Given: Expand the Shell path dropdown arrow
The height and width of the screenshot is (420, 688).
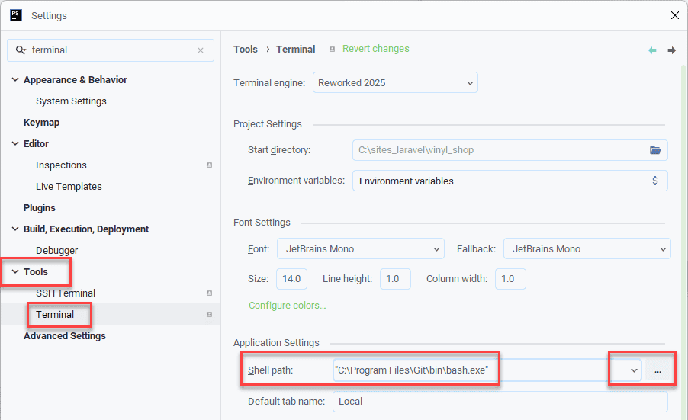Looking at the screenshot, I should (x=633, y=370).
